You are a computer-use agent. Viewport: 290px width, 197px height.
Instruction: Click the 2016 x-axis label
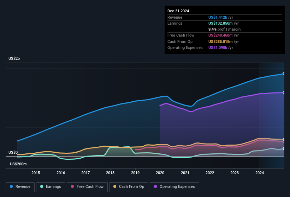61,173
